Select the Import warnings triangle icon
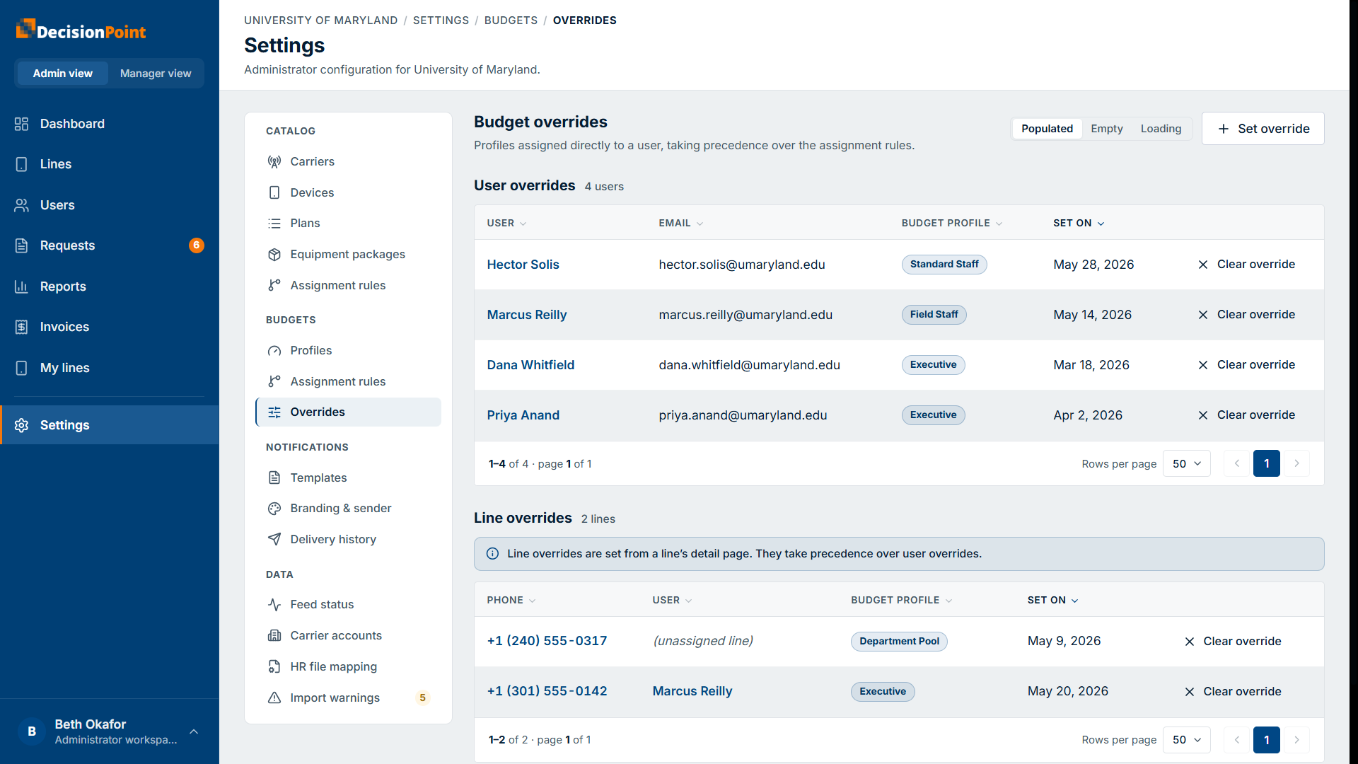The image size is (1358, 764). coord(274,698)
